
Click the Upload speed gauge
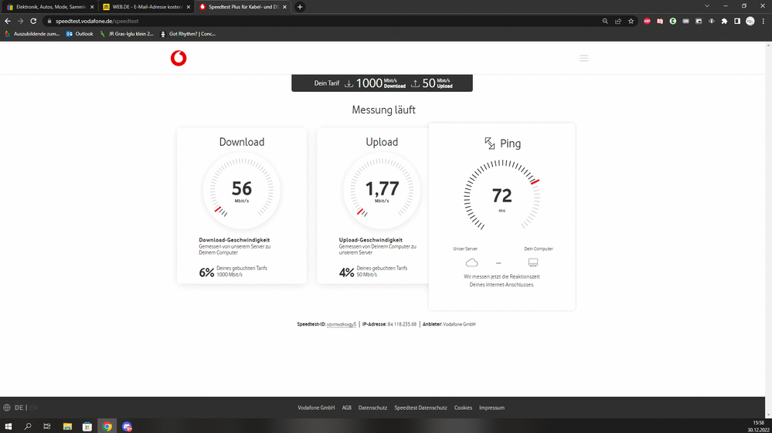coord(382,190)
